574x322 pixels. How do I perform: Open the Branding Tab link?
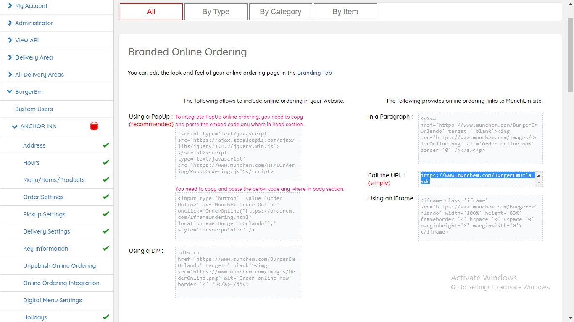314,73
